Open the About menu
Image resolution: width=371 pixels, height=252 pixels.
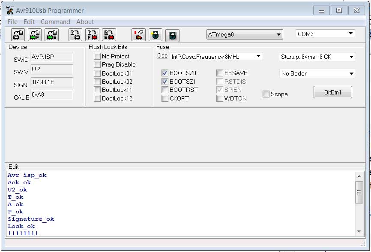(85, 22)
